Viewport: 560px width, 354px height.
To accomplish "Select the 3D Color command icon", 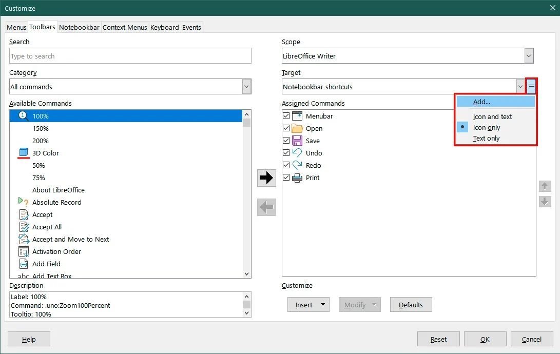I will [24, 153].
